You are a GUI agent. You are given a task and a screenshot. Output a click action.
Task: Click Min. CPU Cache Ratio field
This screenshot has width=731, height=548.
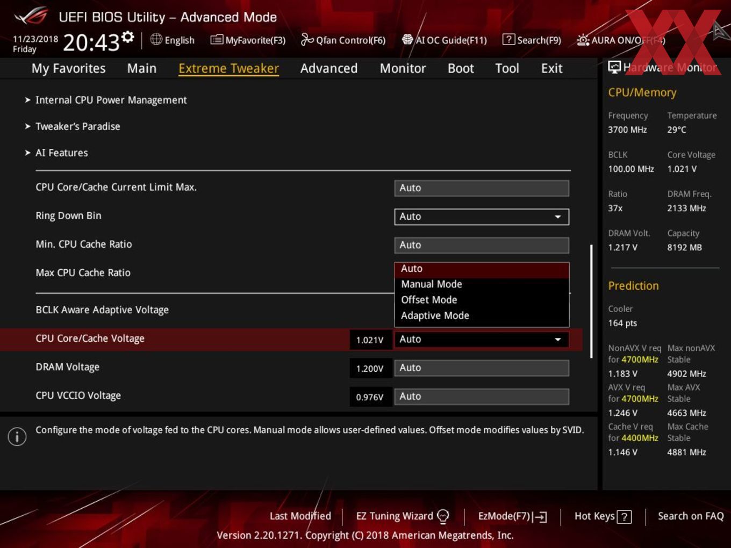point(482,245)
